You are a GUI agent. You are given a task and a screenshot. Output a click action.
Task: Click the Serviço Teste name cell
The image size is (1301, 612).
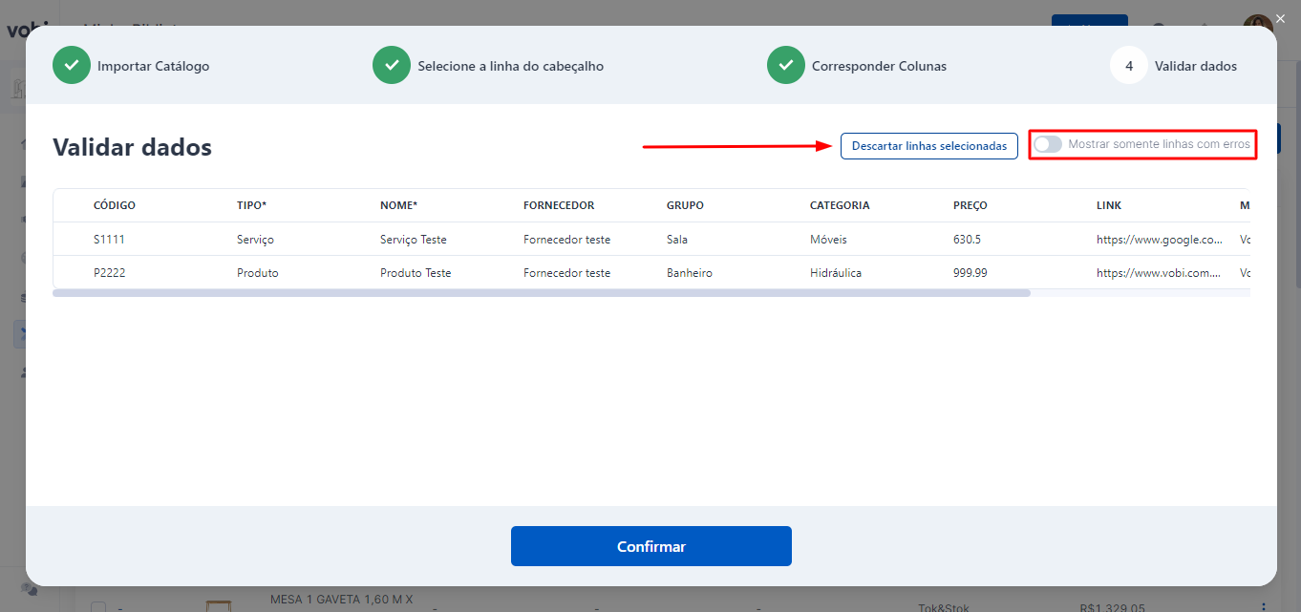click(414, 240)
